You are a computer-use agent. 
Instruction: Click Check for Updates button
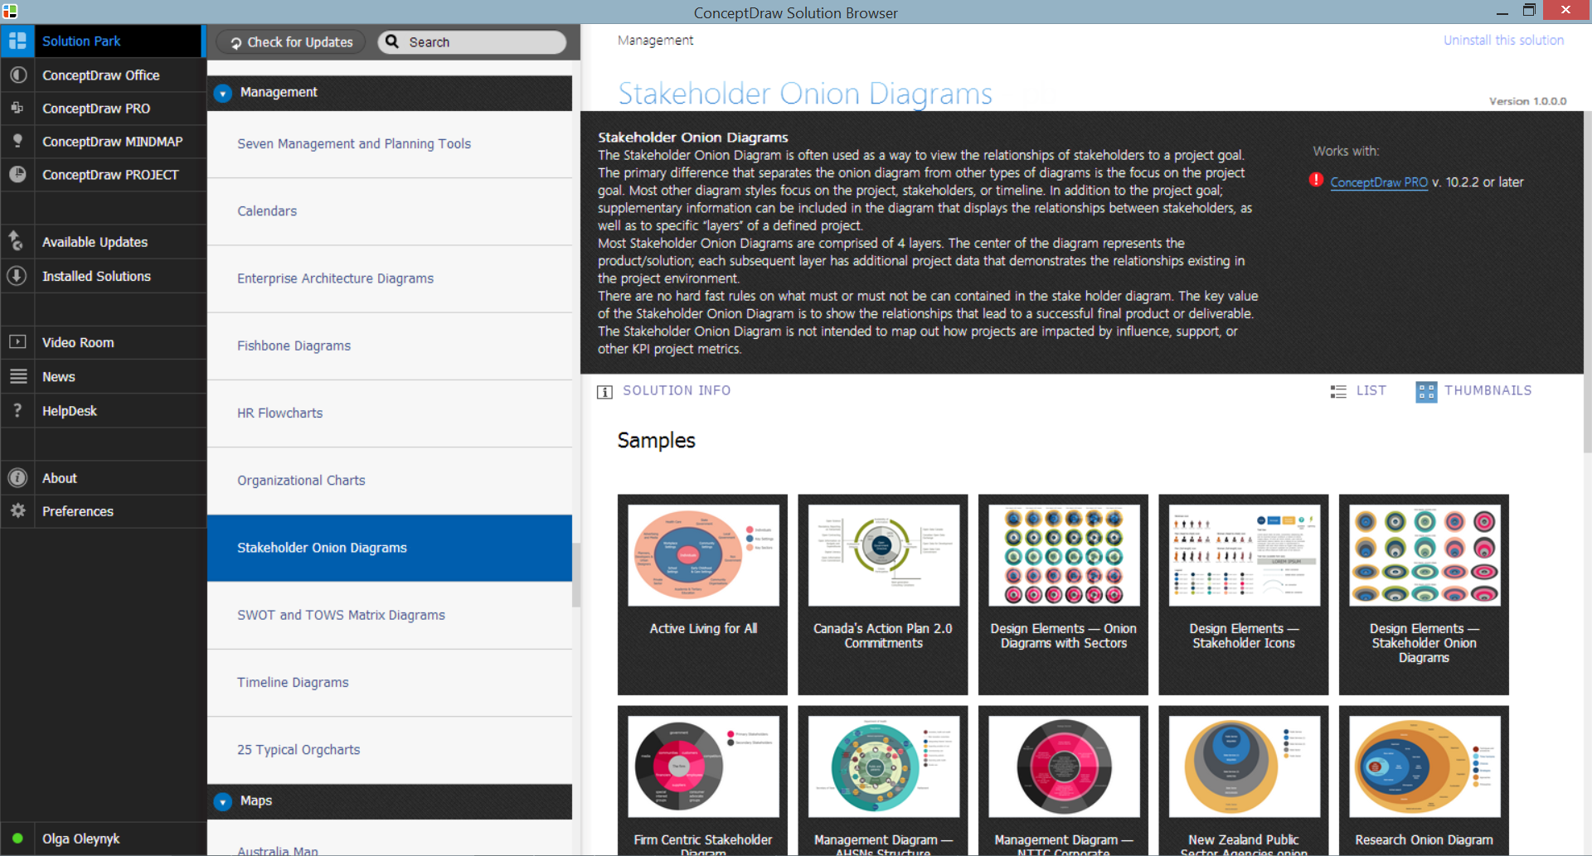291,41
